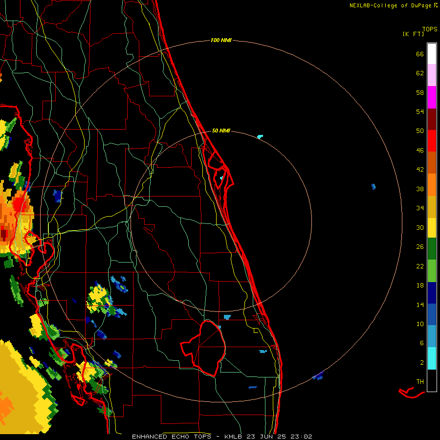440x440 pixels.
Task: Click the legend value 6
Action: point(421,343)
